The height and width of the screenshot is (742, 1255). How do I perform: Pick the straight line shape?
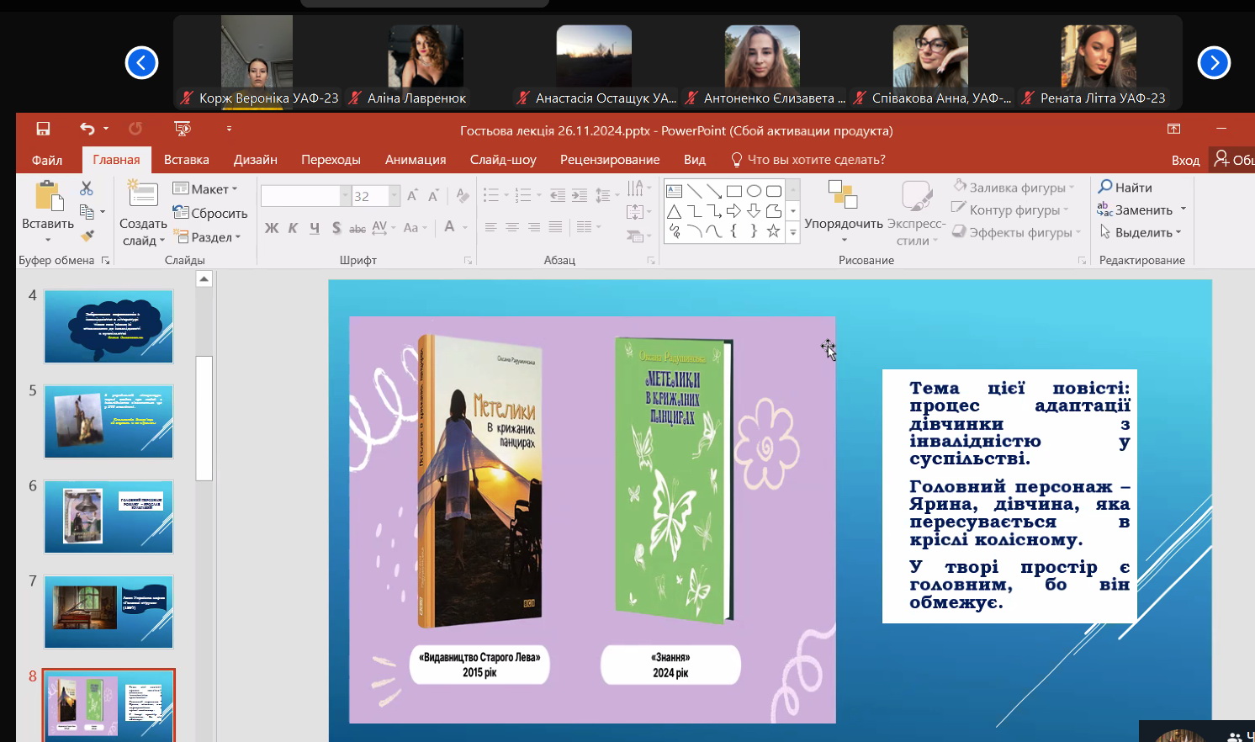coord(694,191)
